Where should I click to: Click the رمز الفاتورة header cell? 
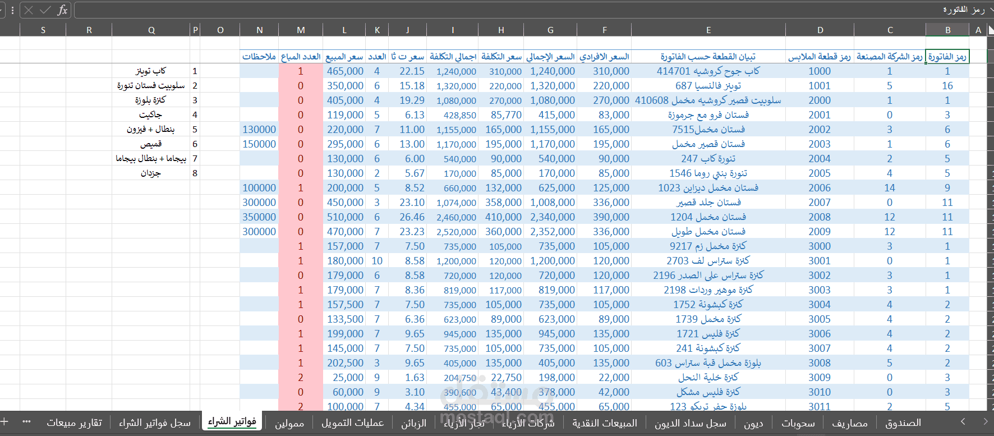(x=947, y=57)
